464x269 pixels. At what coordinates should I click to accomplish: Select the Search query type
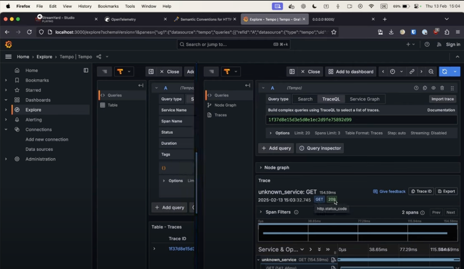coord(305,99)
